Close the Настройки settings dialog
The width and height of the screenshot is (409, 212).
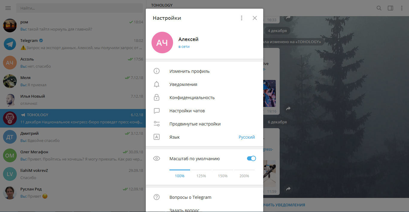click(x=255, y=18)
